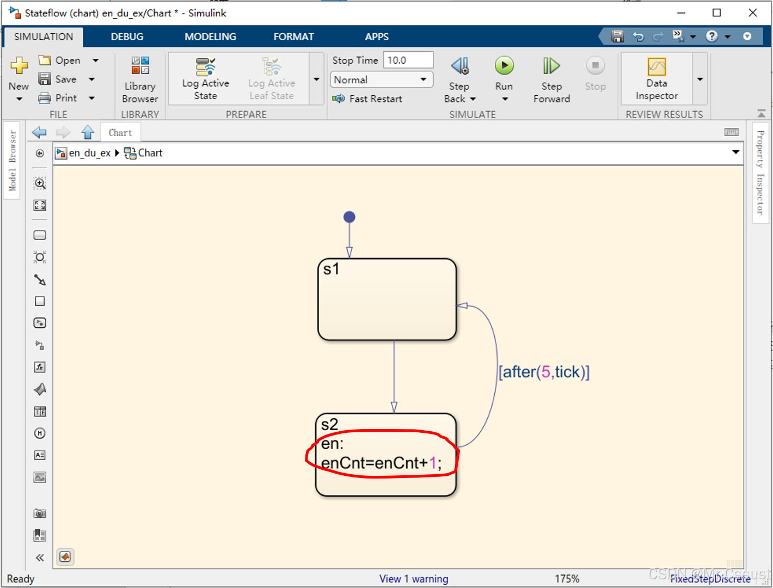Open the MODELING ribbon tab
This screenshot has height=588, width=773.
point(210,36)
